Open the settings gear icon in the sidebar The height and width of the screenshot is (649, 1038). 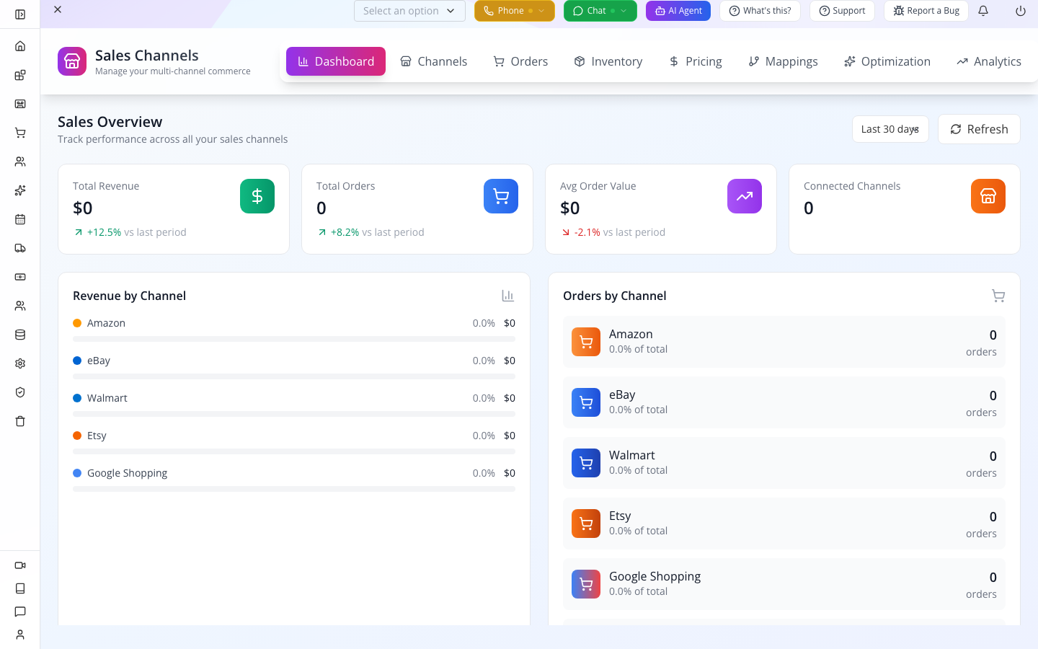[20, 363]
